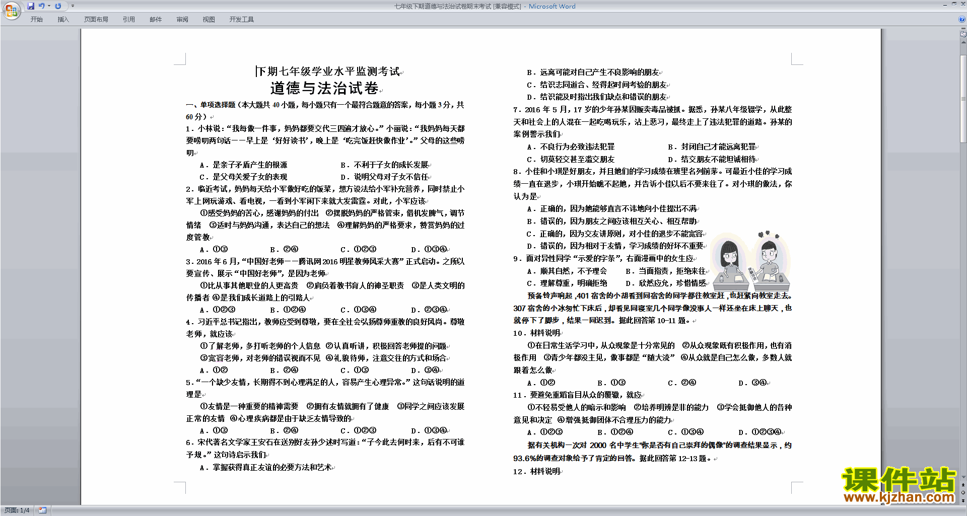The width and height of the screenshot is (967, 516).
Task: Open the select browse object button
Action: pyautogui.click(x=963, y=492)
